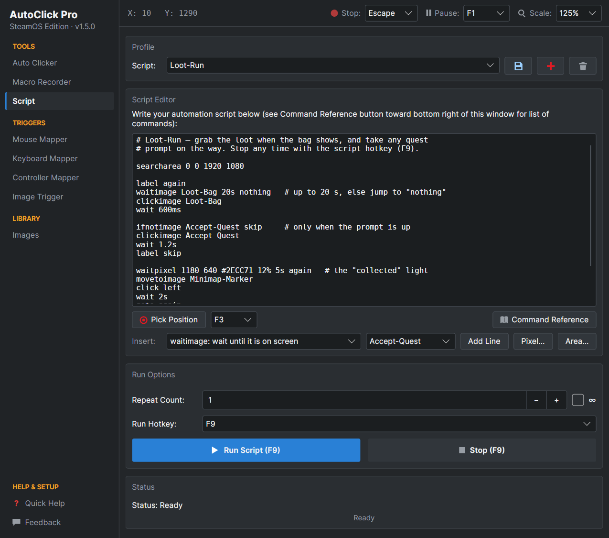Open the Pause hotkey dropdown showing F1
609x538 pixels.
pyautogui.click(x=486, y=13)
